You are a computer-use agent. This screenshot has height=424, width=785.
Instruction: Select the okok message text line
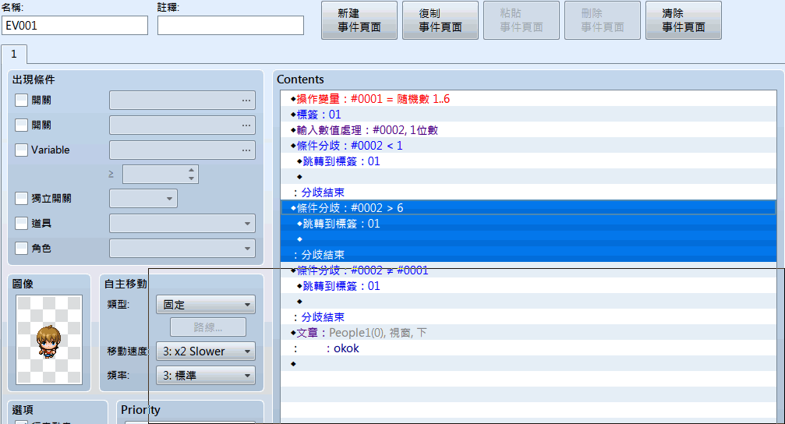click(529, 348)
